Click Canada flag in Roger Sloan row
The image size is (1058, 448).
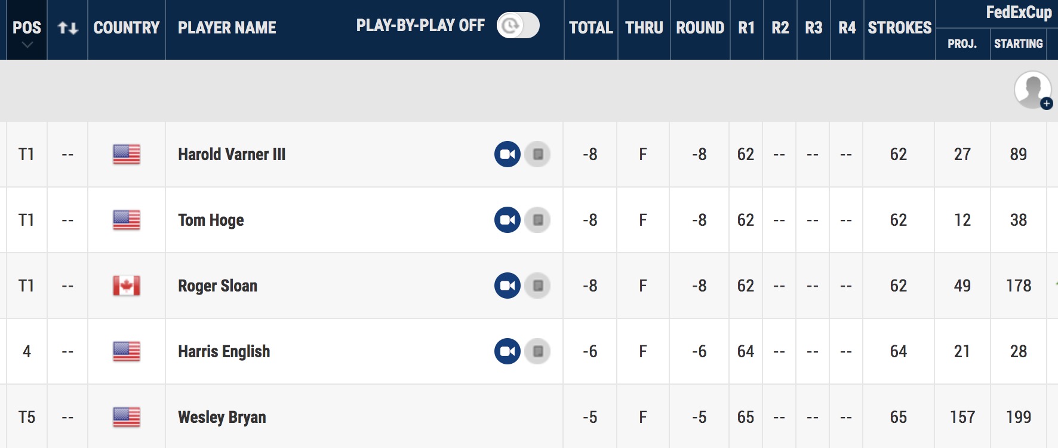pyautogui.click(x=127, y=286)
